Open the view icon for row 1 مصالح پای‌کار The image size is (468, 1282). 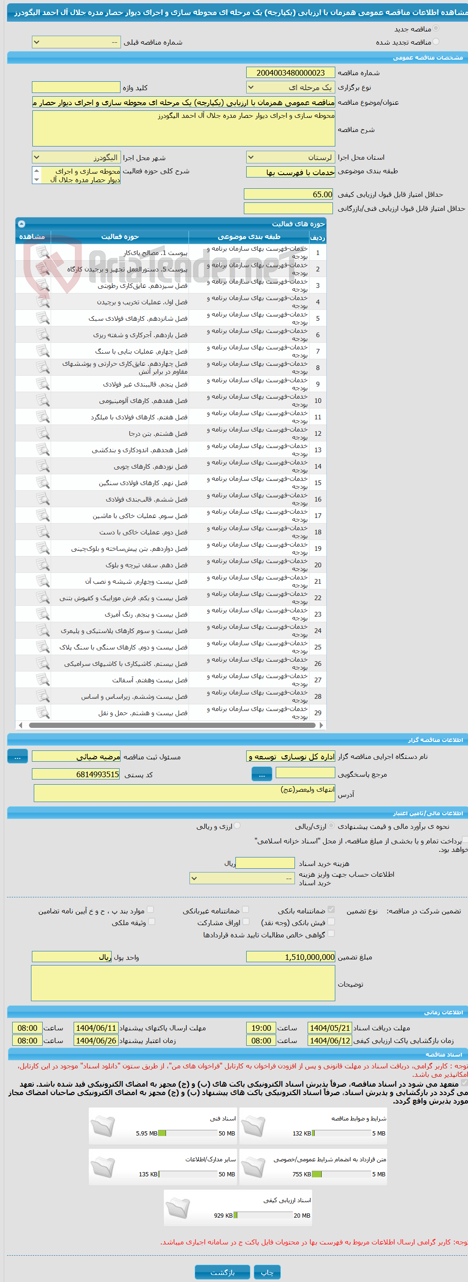pos(43,252)
